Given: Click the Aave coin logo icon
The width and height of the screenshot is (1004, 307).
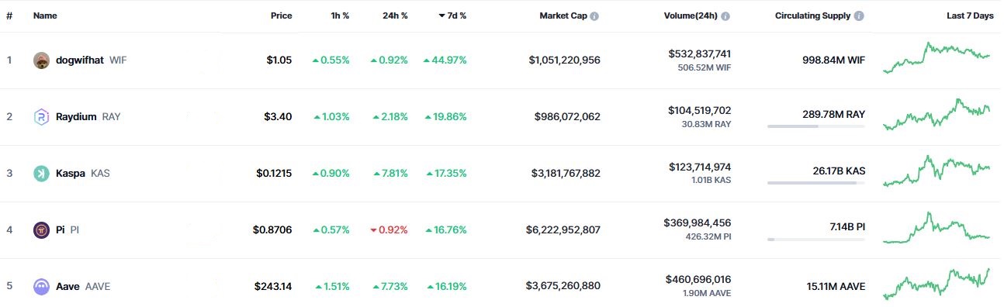Looking at the screenshot, I should point(42,287).
